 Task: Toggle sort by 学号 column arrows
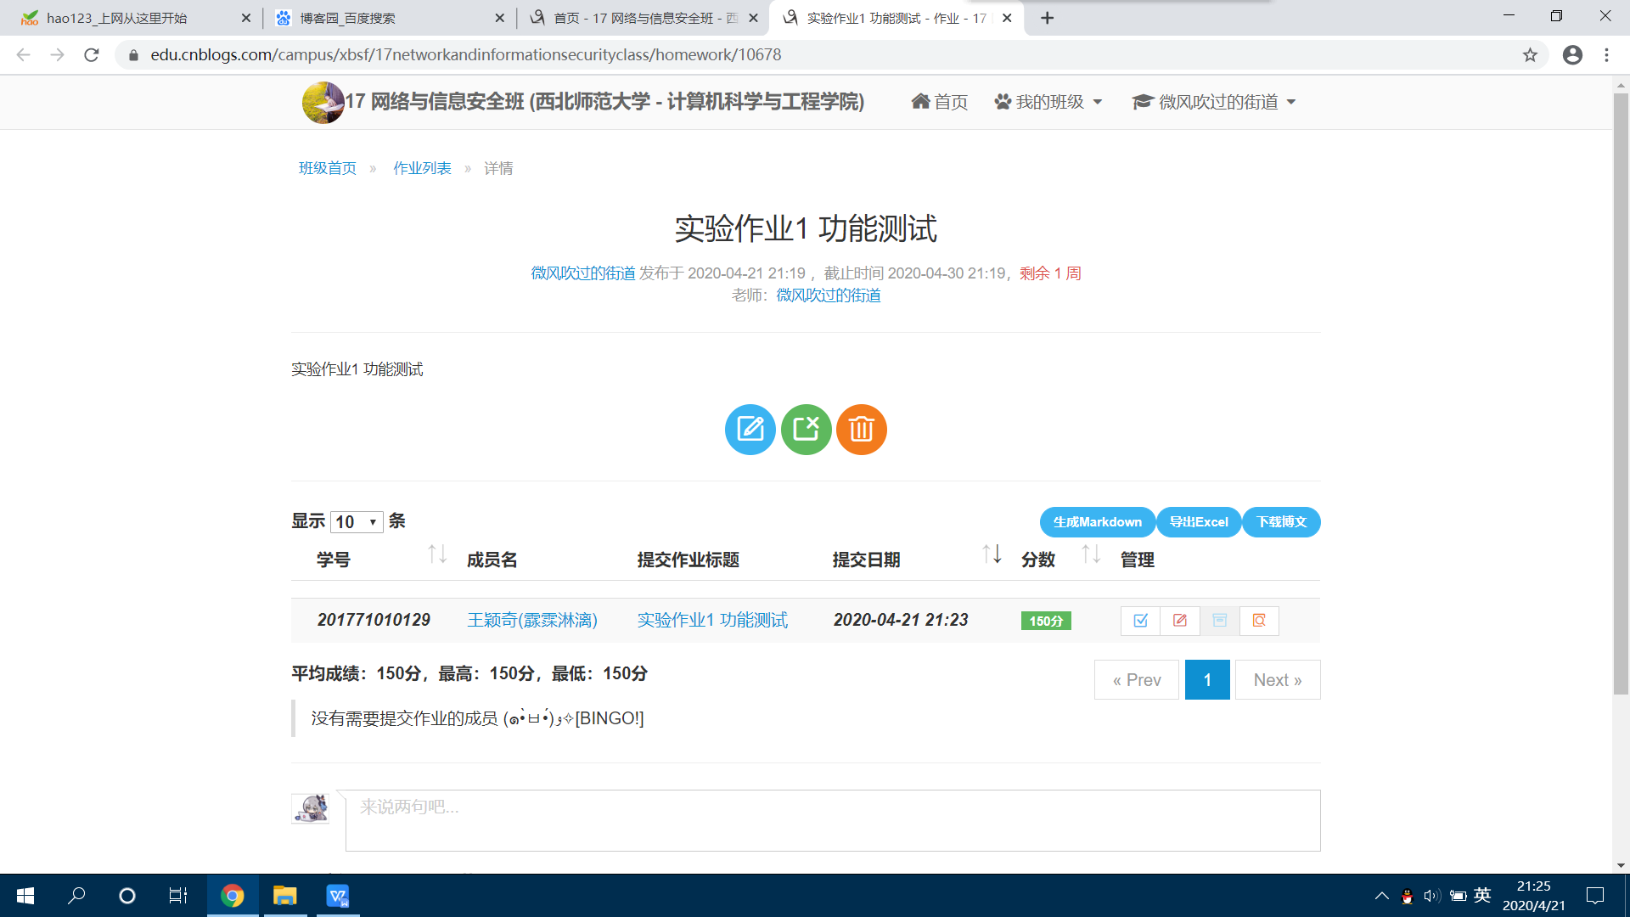436,555
